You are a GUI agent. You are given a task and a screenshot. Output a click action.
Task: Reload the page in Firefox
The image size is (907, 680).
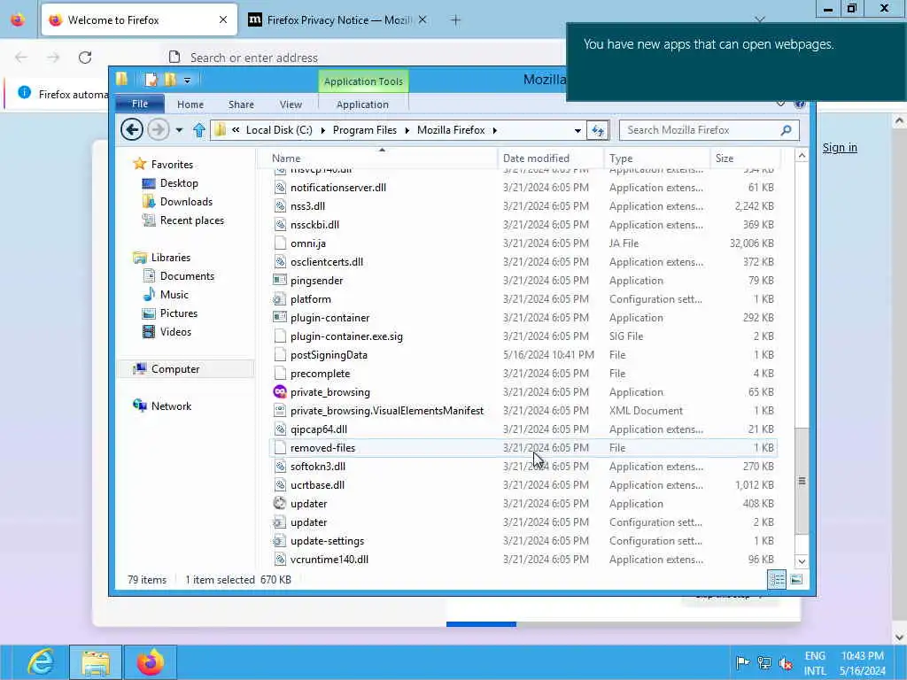coord(85,58)
